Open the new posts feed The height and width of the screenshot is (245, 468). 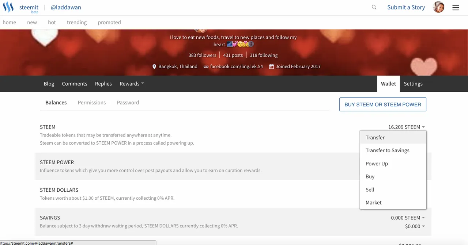[32, 22]
